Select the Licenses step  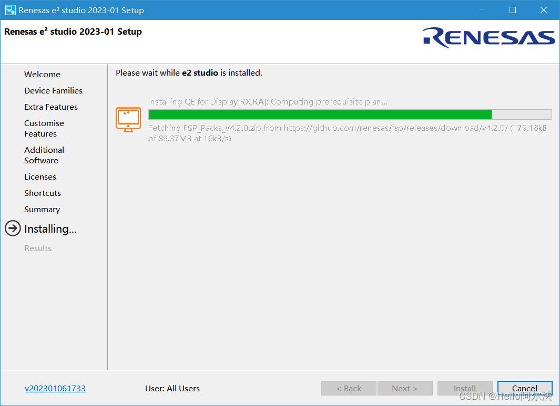40,176
